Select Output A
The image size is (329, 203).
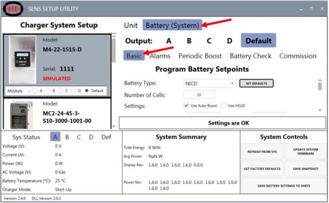[168, 41]
